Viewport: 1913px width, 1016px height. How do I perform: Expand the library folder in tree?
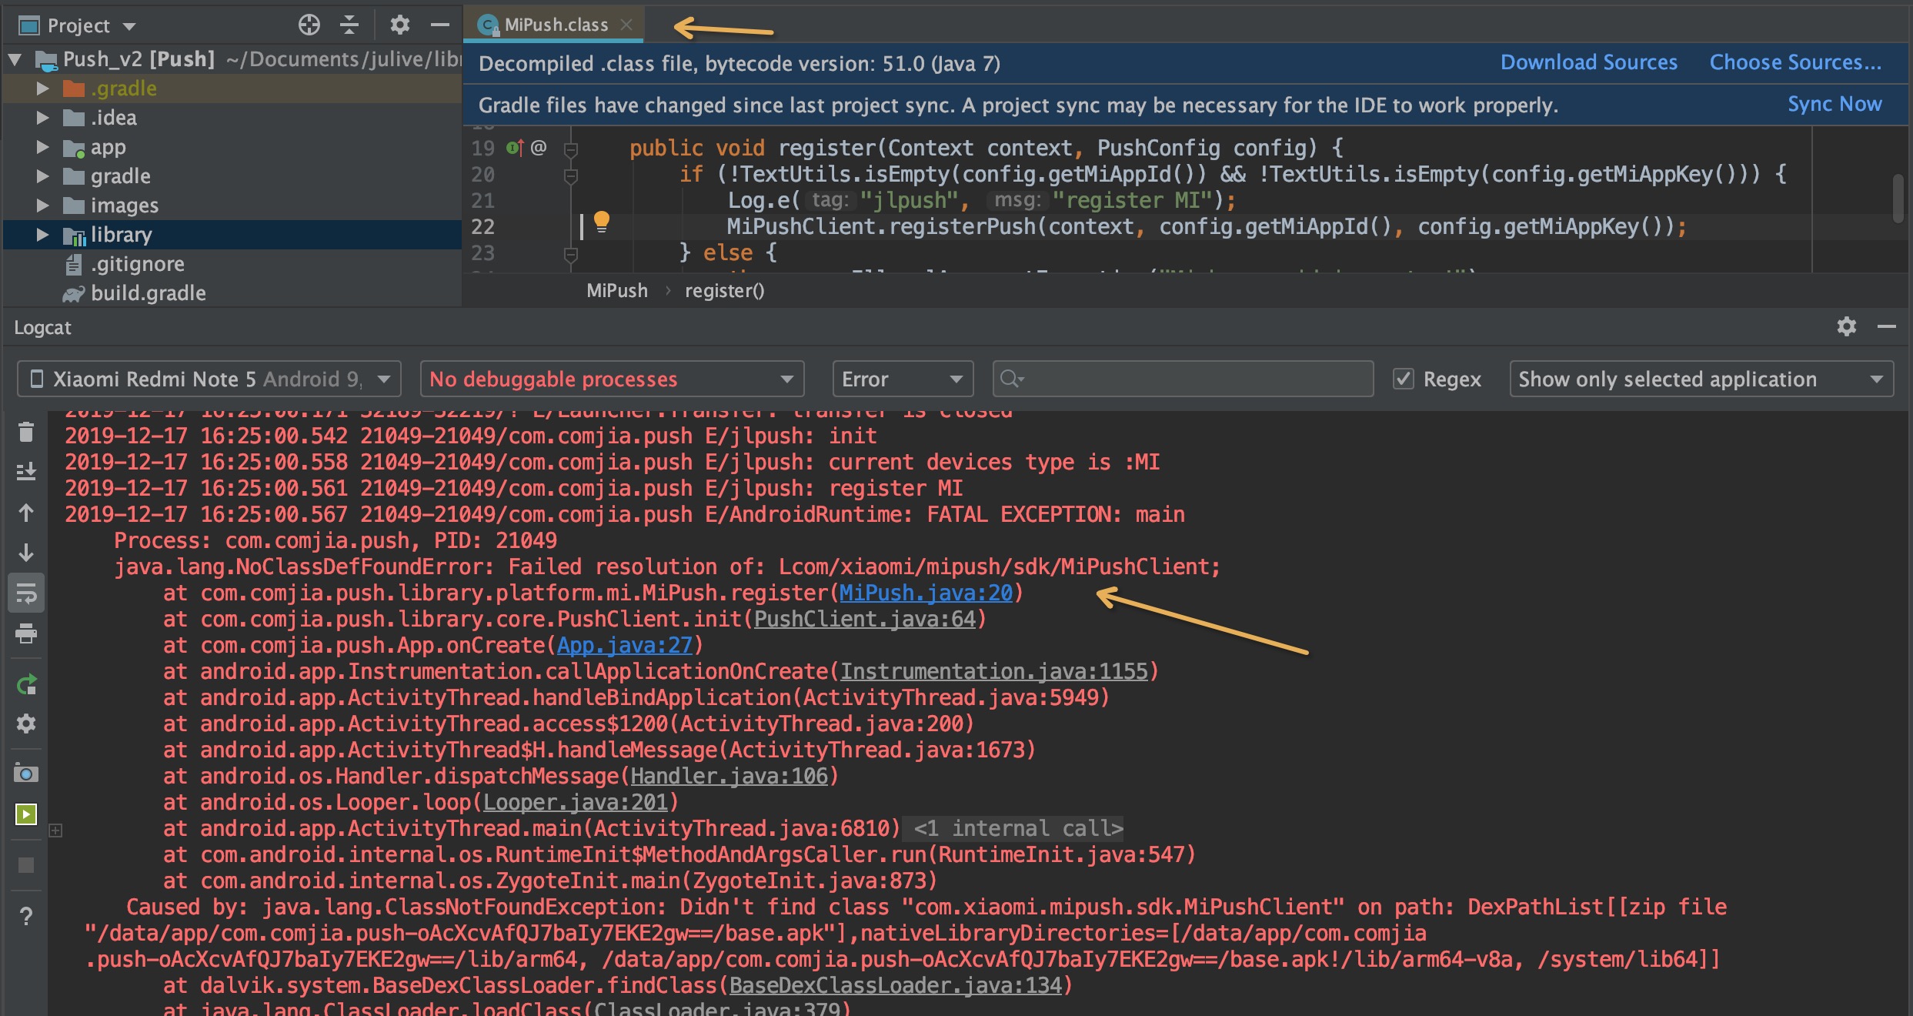[43, 235]
